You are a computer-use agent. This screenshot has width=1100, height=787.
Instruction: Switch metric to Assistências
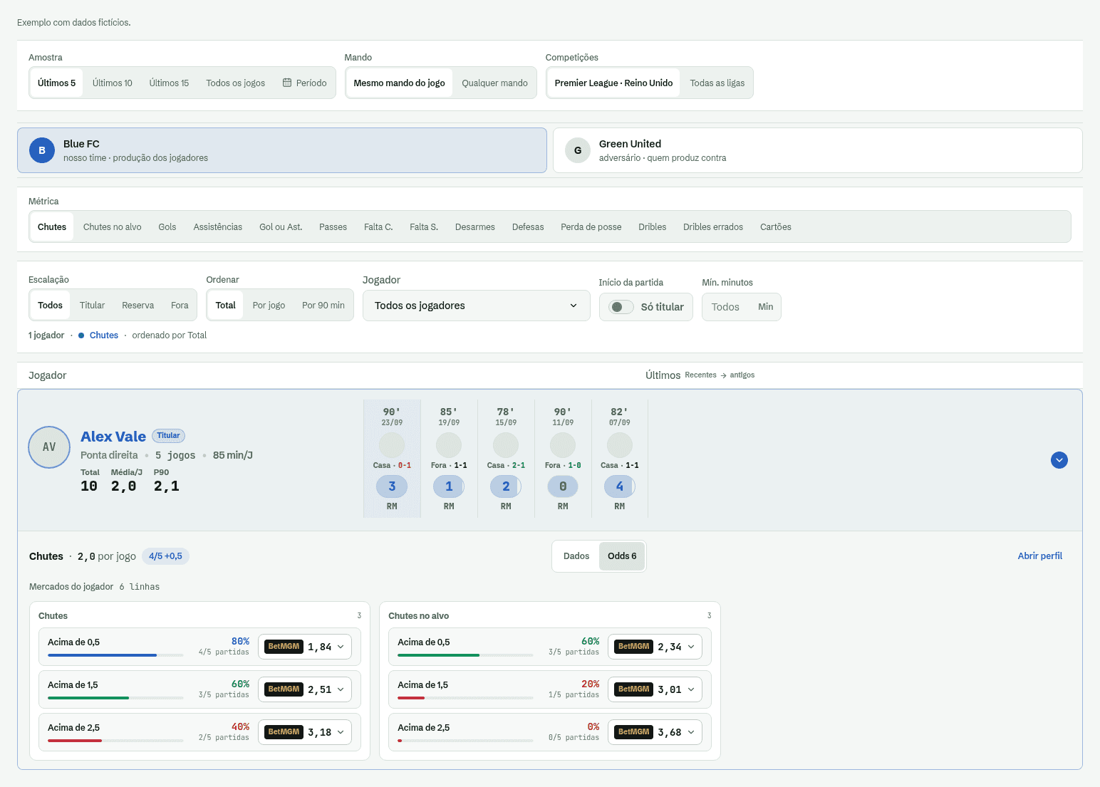coord(218,227)
